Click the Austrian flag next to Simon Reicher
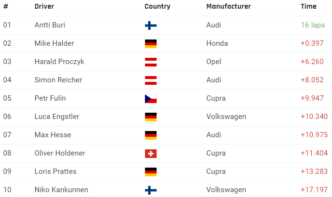The image size is (332, 197). [151, 80]
